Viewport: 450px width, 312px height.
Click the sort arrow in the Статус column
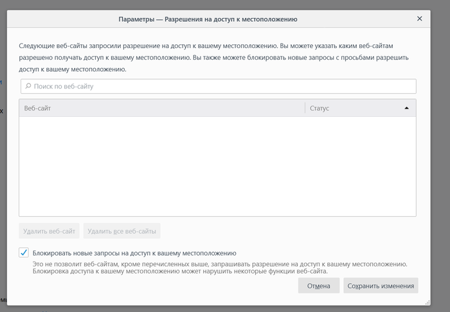(x=406, y=108)
